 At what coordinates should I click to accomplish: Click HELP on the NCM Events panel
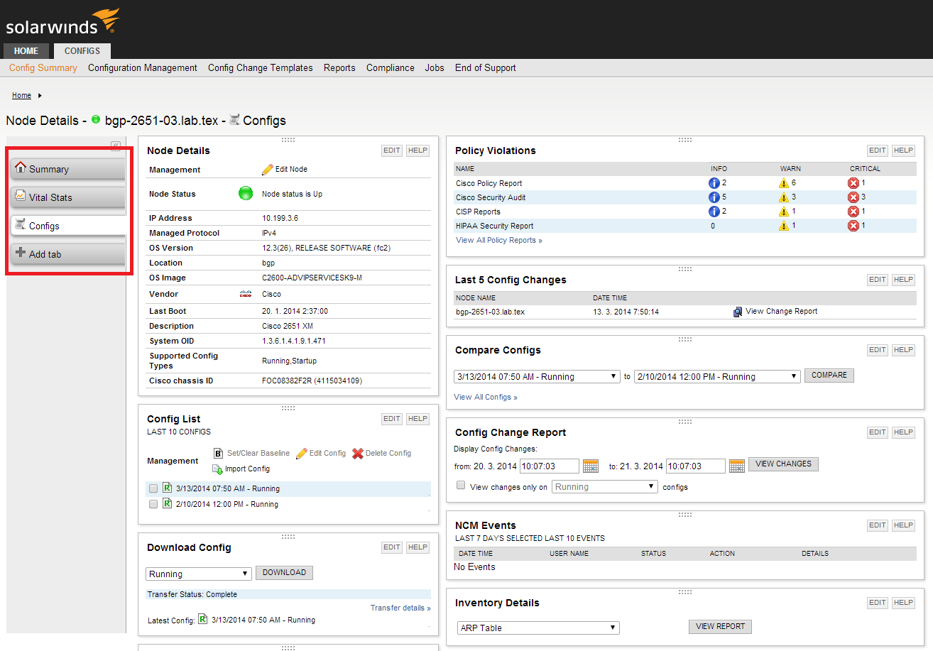click(x=903, y=525)
